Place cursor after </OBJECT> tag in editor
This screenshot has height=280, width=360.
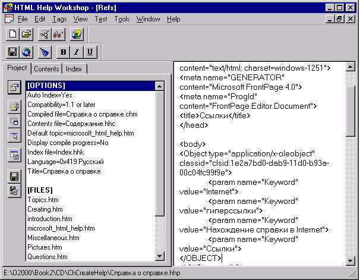click(222, 259)
